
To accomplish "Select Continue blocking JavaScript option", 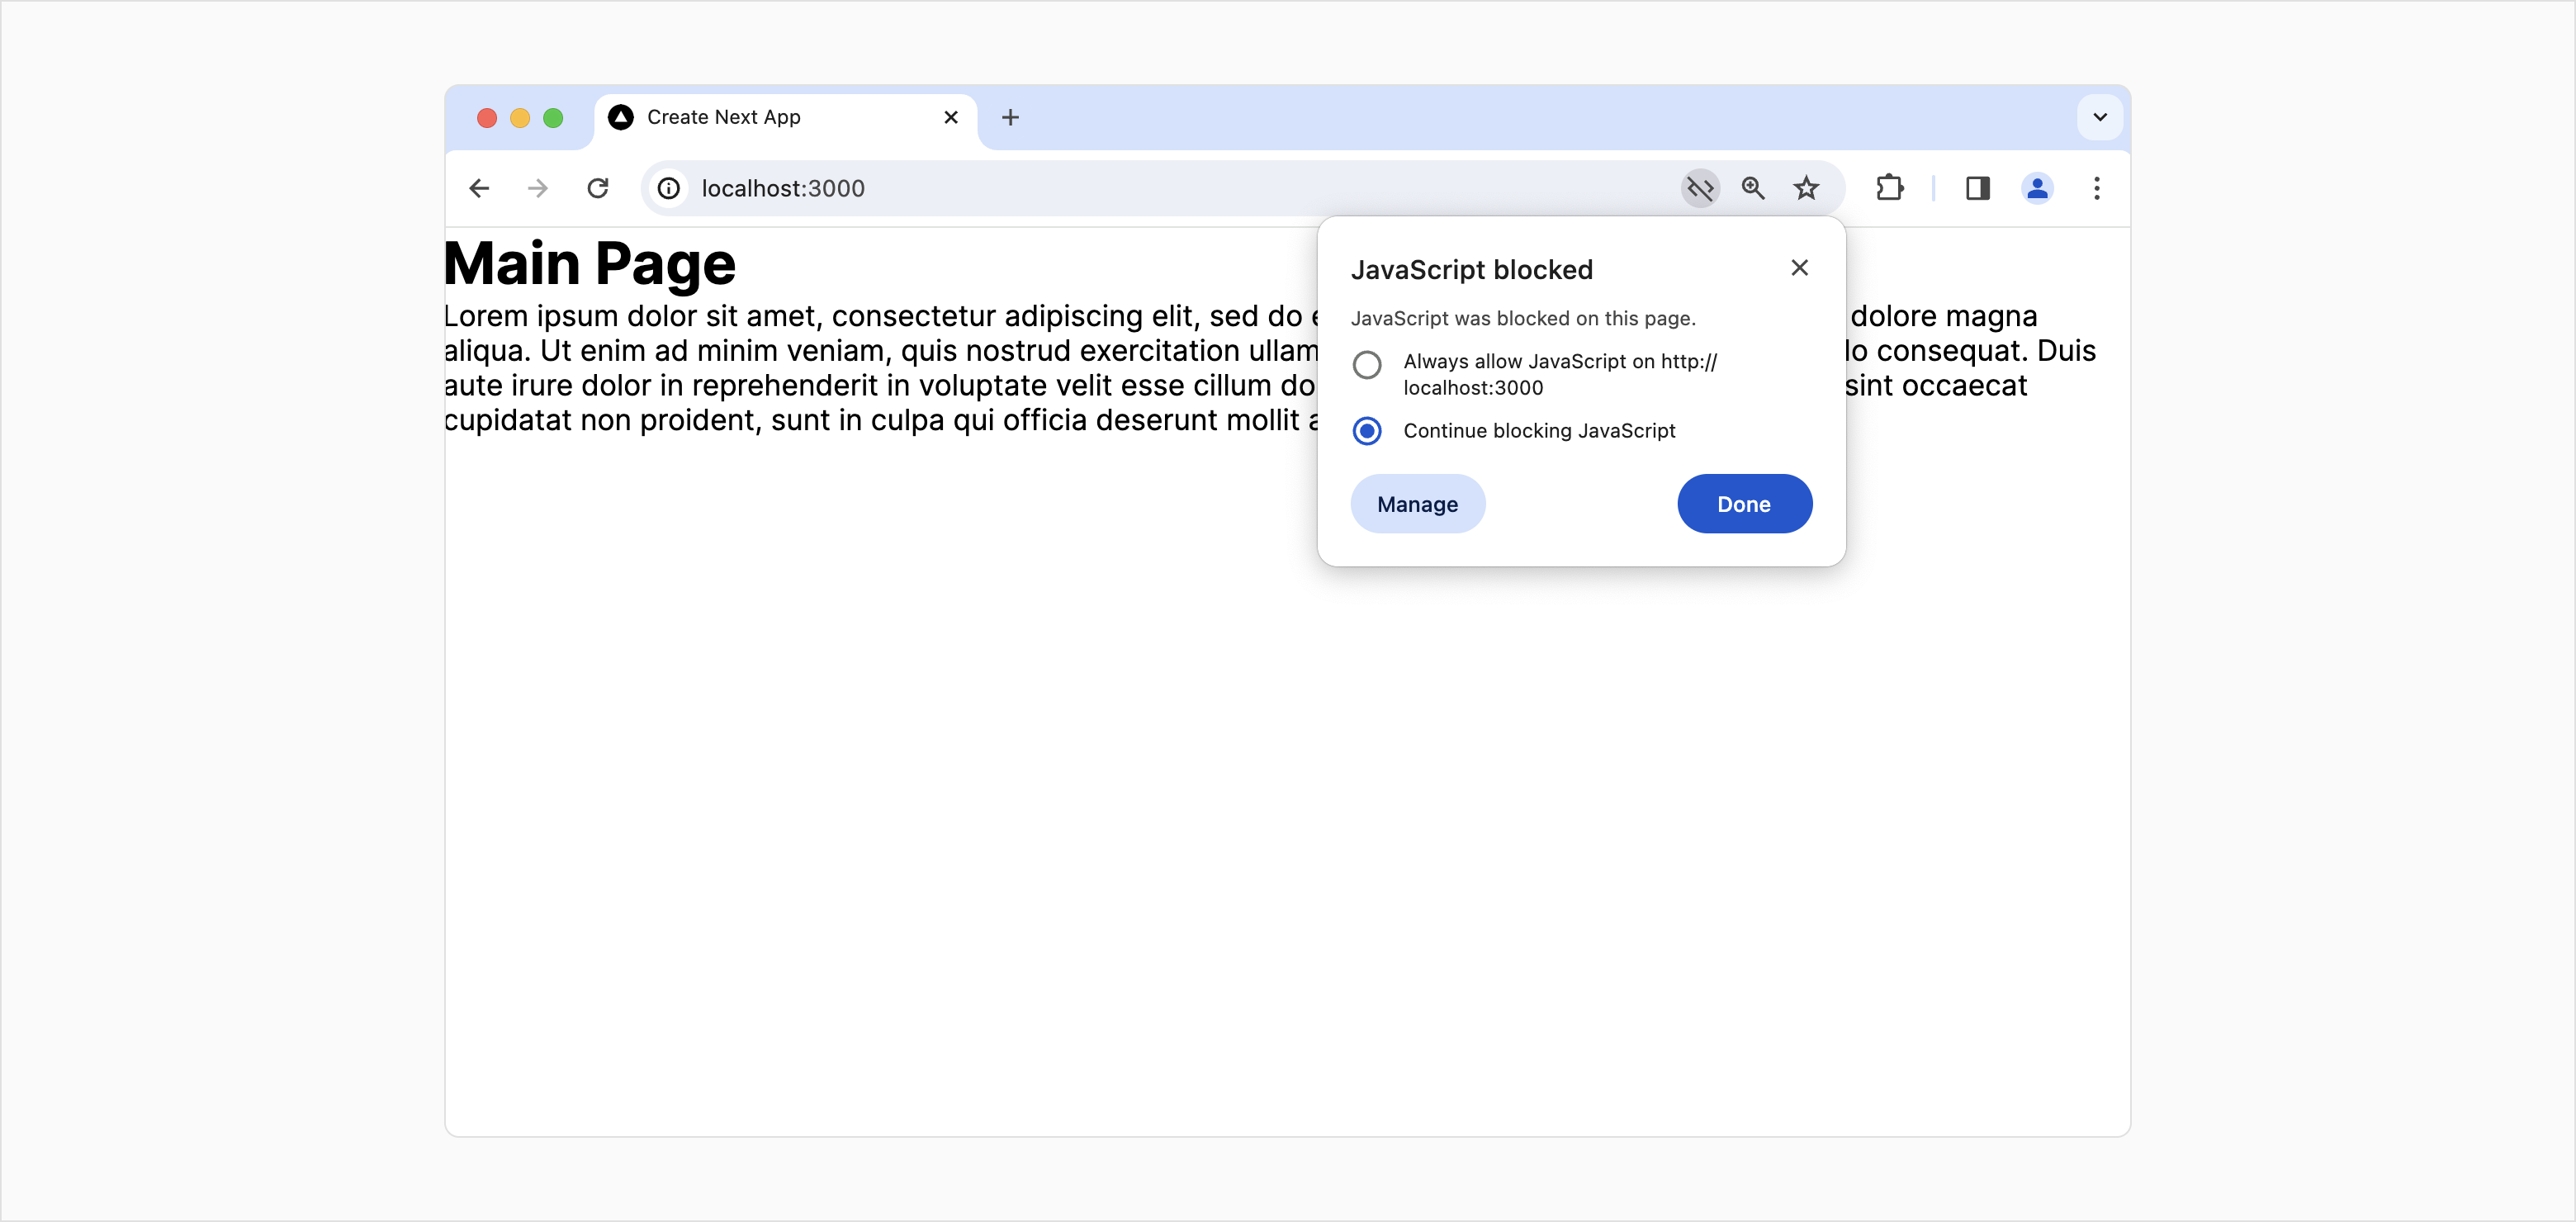I will pyautogui.click(x=1367, y=431).
